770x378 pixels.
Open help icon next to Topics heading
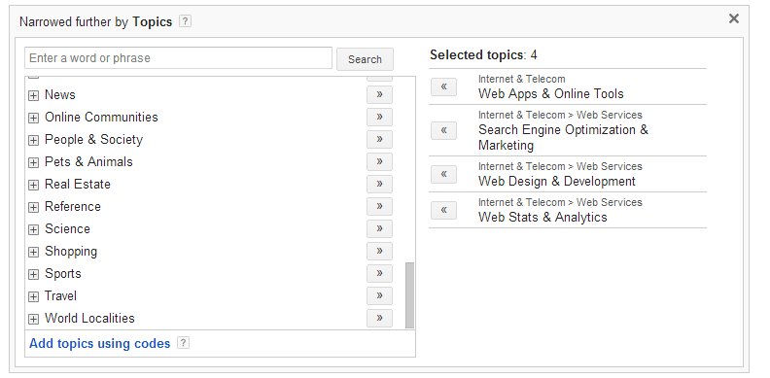click(185, 21)
